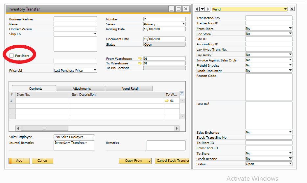Click the Item Description column header
The height and width of the screenshot is (183, 307).
pyautogui.click(x=117, y=95)
